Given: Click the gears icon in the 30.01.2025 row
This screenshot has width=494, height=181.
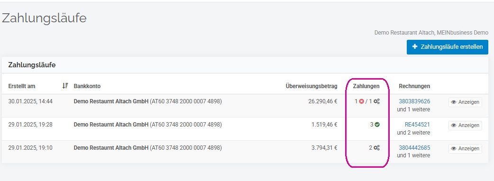Looking at the screenshot, I should (x=376, y=101).
